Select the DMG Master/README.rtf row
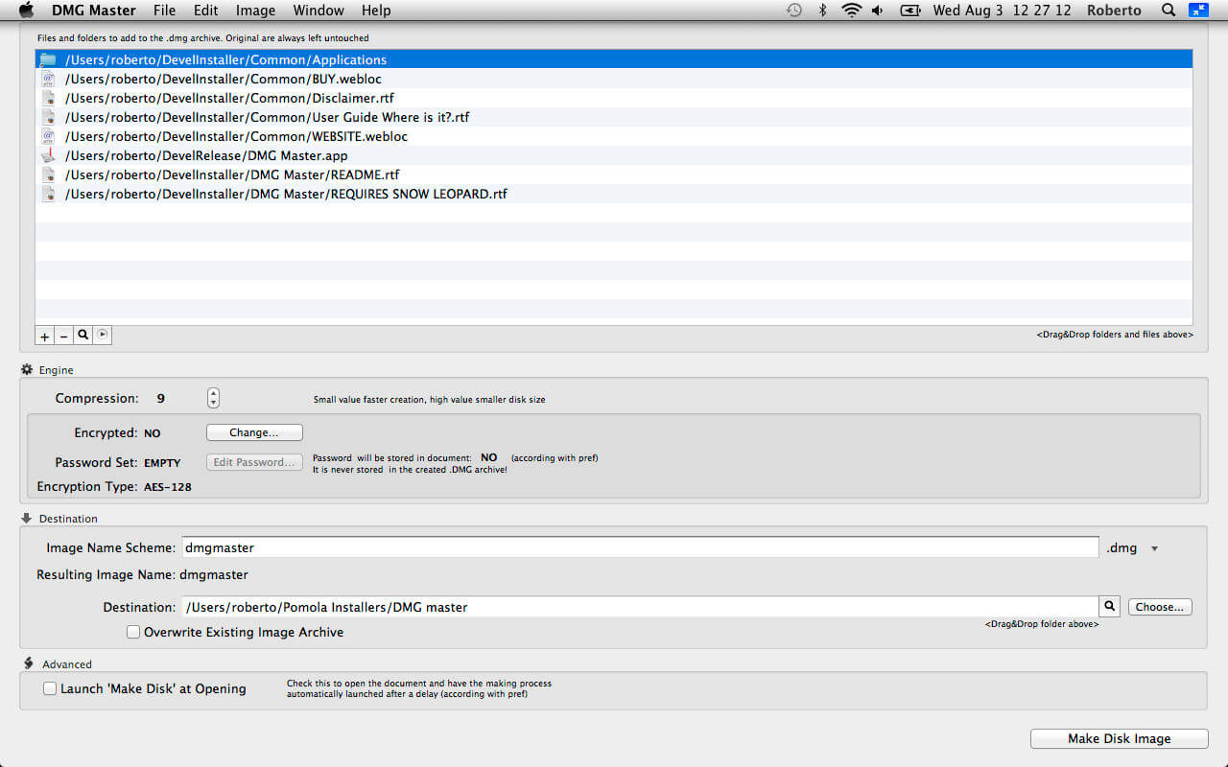The image size is (1228, 767). (x=614, y=174)
